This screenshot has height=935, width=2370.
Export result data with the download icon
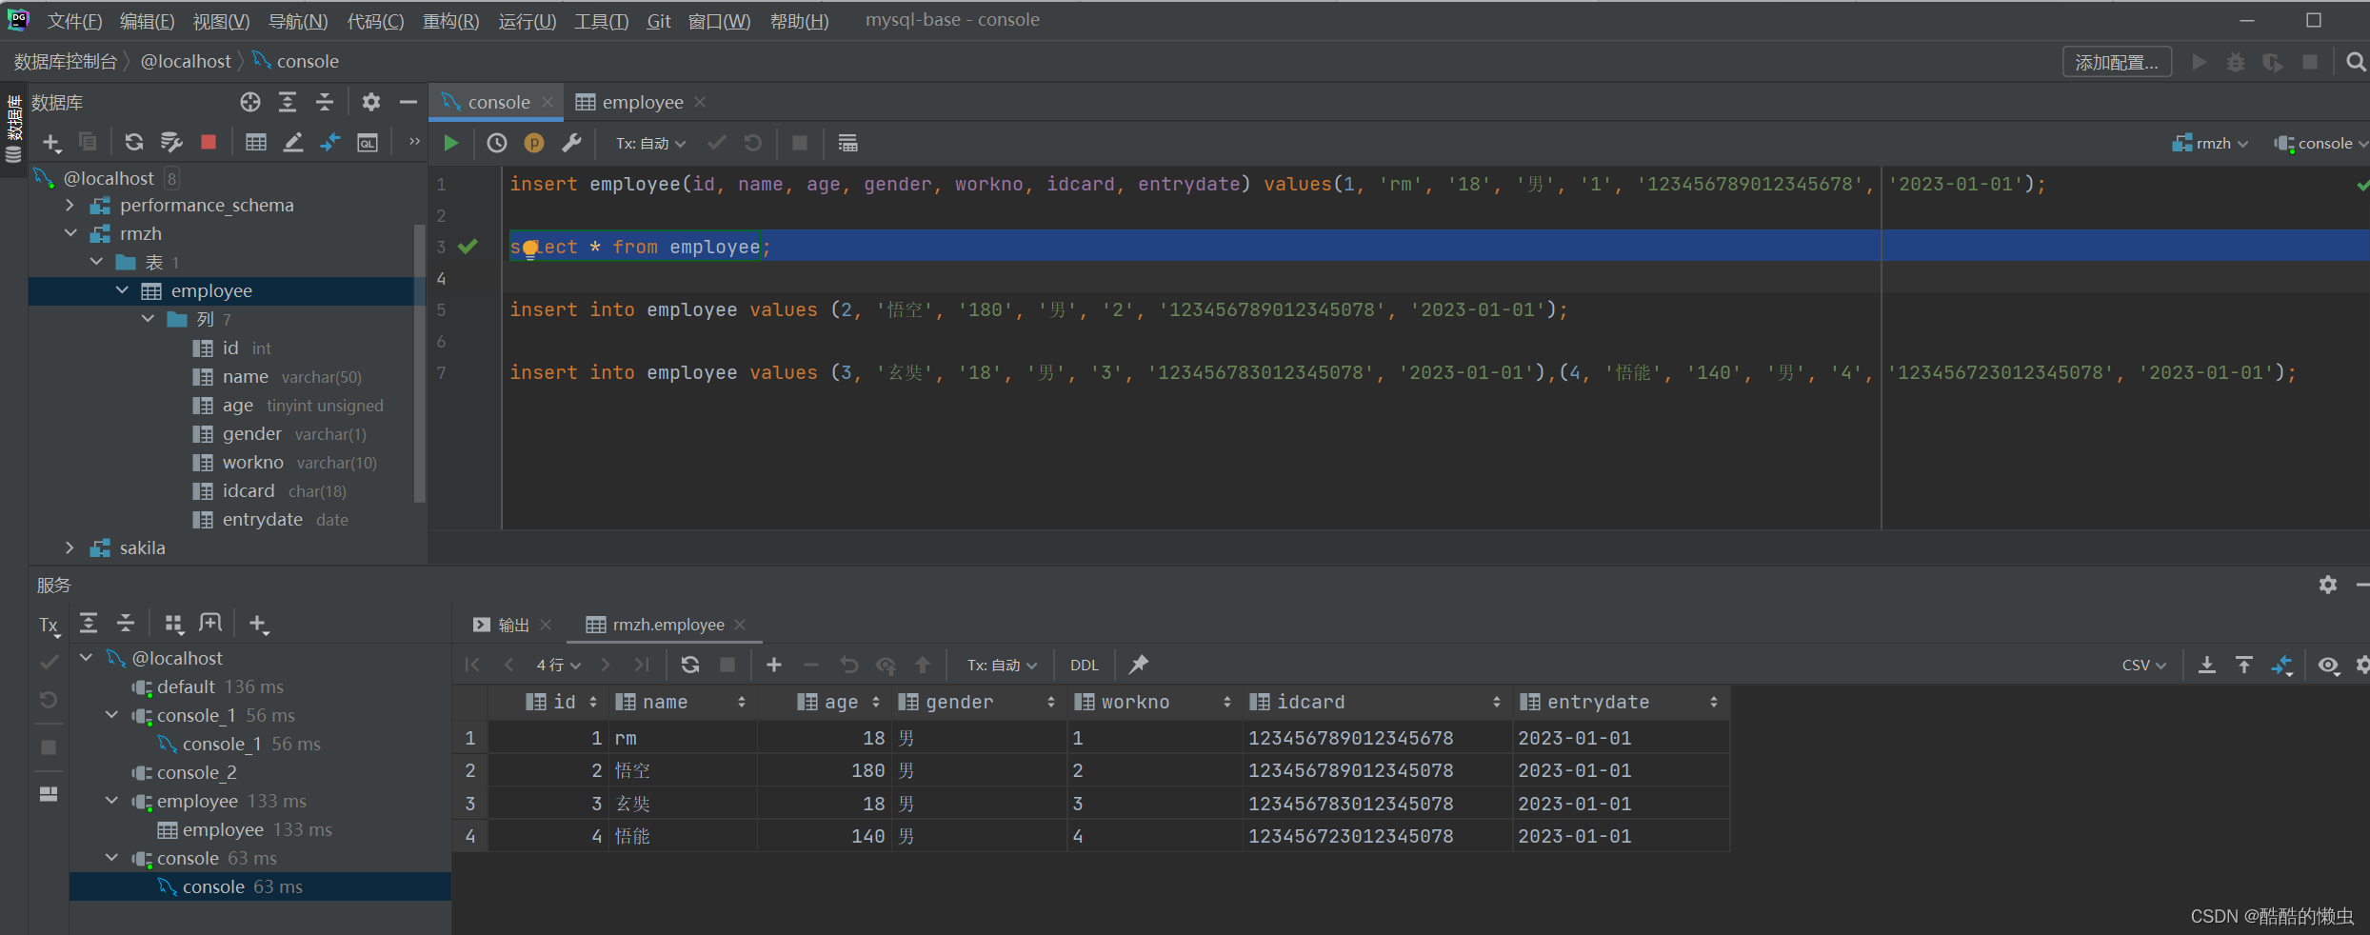coord(2207,665)
